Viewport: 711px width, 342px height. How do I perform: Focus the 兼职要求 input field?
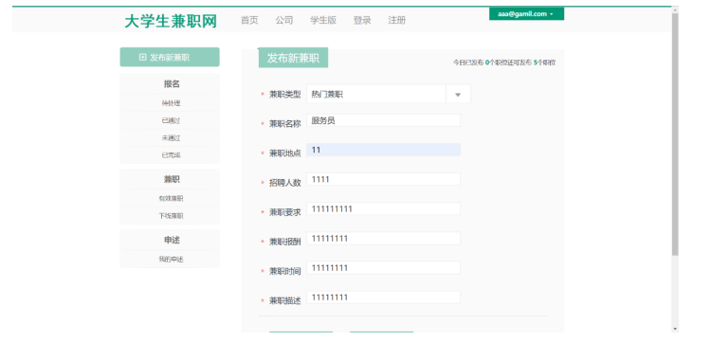pyautogui.click(x=384, y=208)
